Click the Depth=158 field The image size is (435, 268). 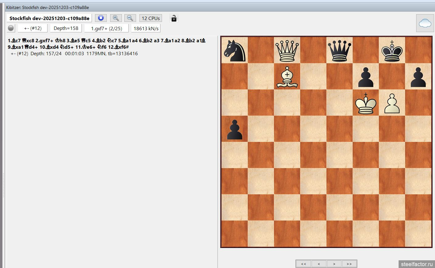point(66,28)
